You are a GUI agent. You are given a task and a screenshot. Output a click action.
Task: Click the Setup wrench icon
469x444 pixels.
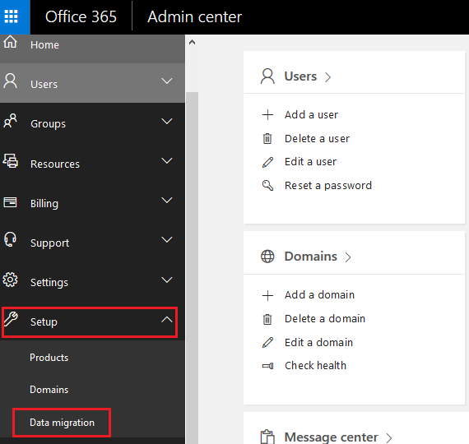coord(11,319)
